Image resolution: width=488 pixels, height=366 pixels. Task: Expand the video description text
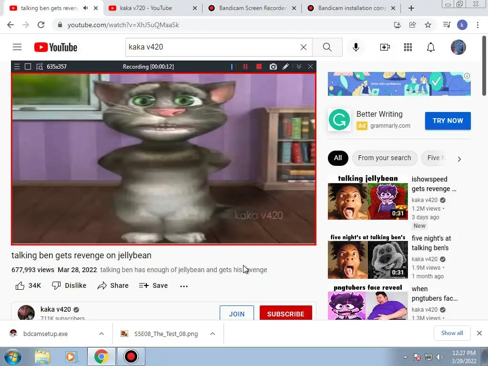click(x=183, y=270)
